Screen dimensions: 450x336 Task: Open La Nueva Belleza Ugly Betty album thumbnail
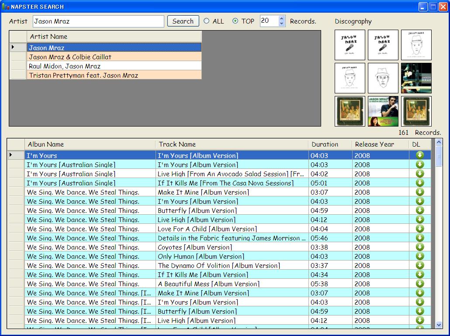pos(383,111)
